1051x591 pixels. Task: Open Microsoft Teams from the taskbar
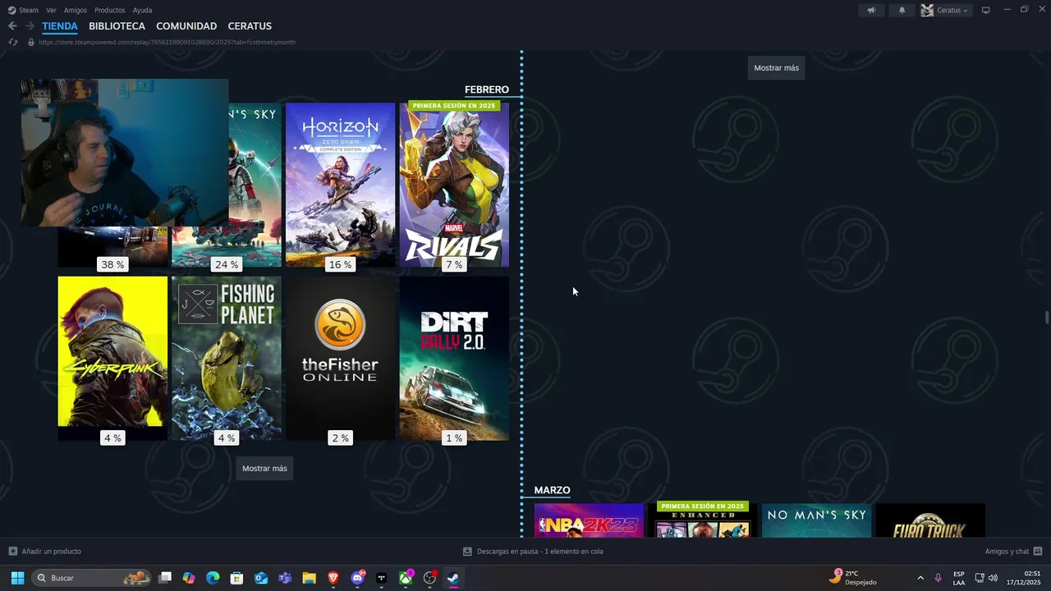pyautogui.click(x=285, y=578)
